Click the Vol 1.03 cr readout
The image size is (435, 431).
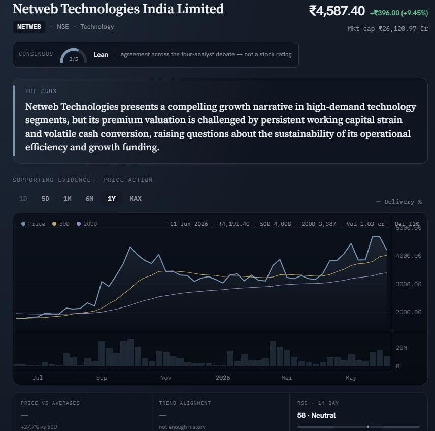pyautogui.click(x=365, y=224)
